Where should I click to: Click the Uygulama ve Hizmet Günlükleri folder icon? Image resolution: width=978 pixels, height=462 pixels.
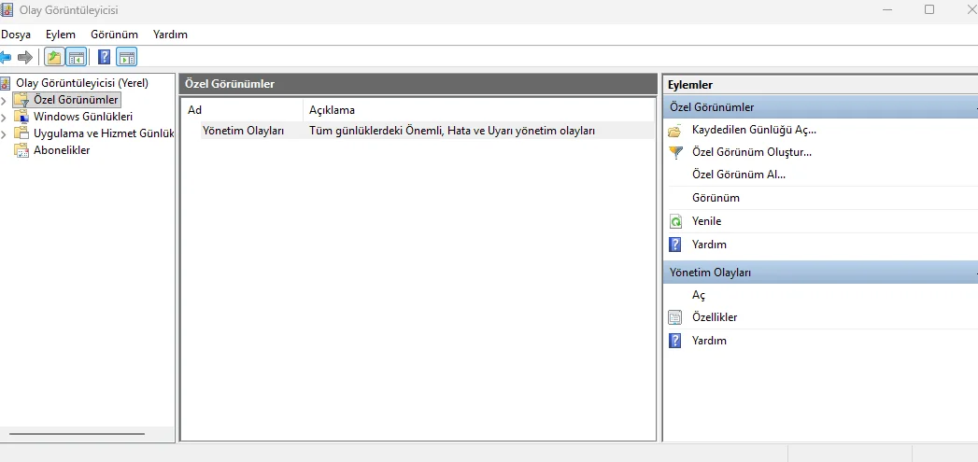click(21, 133)
